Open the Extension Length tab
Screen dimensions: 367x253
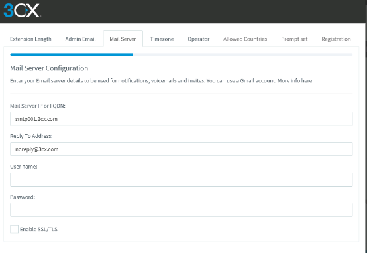pyautogui.click(x=30, y=39)
